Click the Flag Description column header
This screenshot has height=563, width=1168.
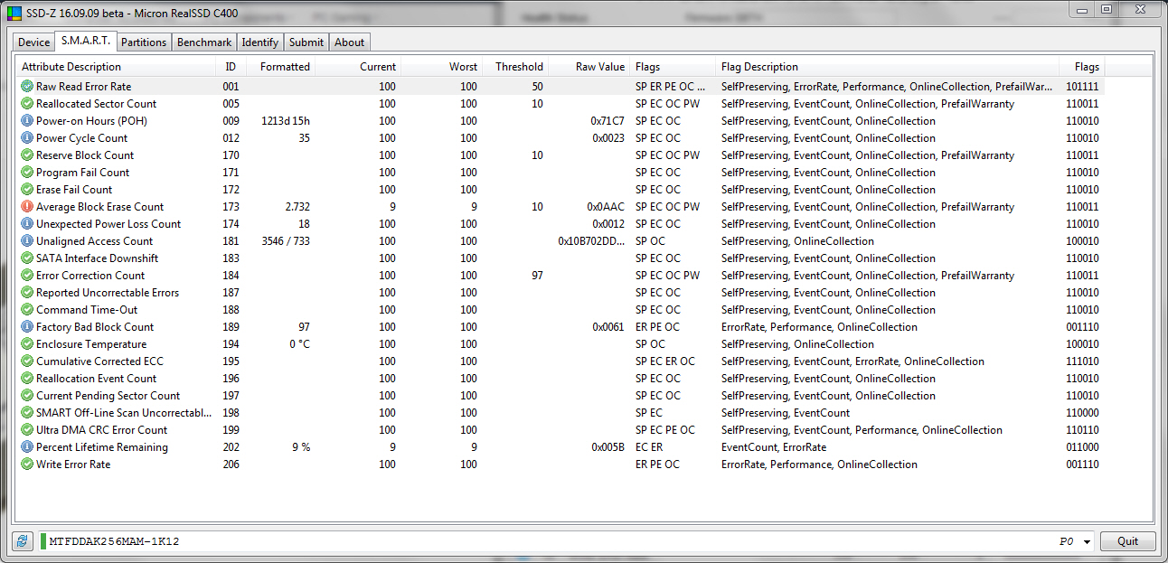click(887, 67)
